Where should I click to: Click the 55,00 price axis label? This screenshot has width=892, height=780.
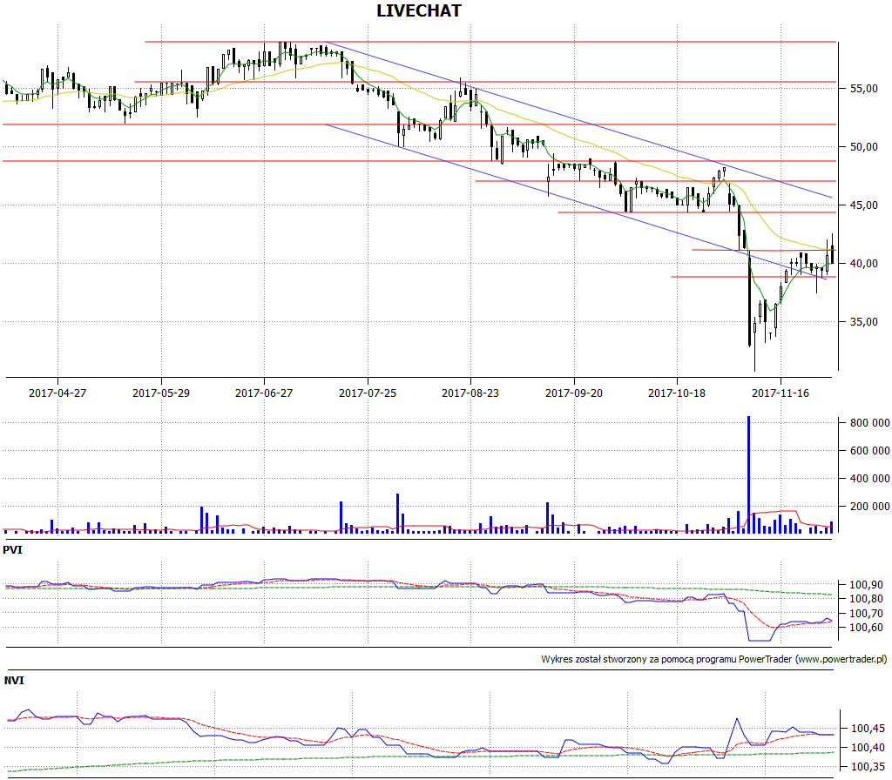pos(863,89)
